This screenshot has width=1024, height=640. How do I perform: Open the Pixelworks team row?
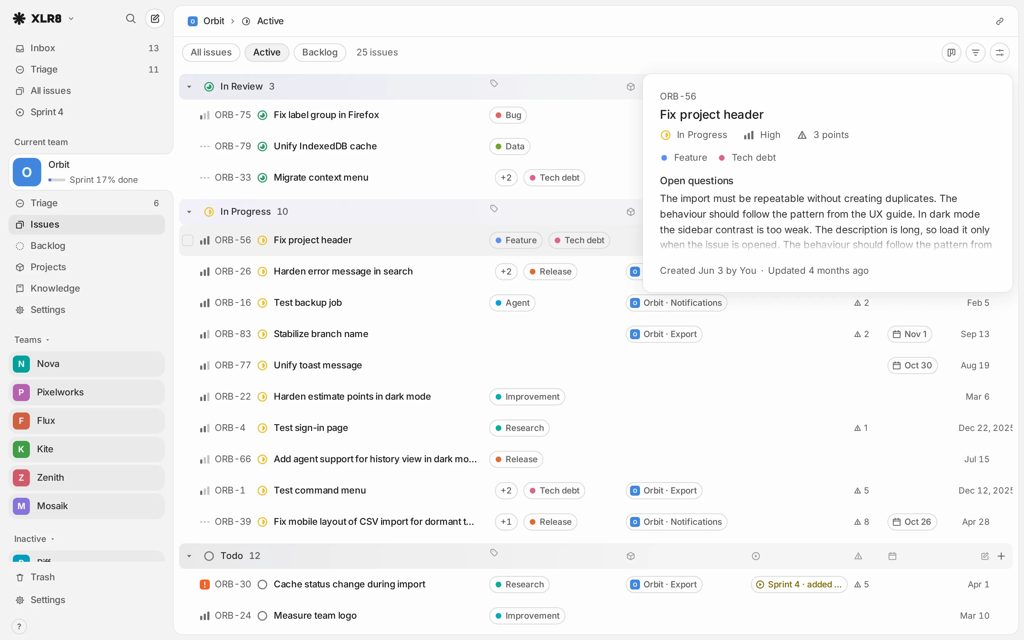click(x=87, y=393)
